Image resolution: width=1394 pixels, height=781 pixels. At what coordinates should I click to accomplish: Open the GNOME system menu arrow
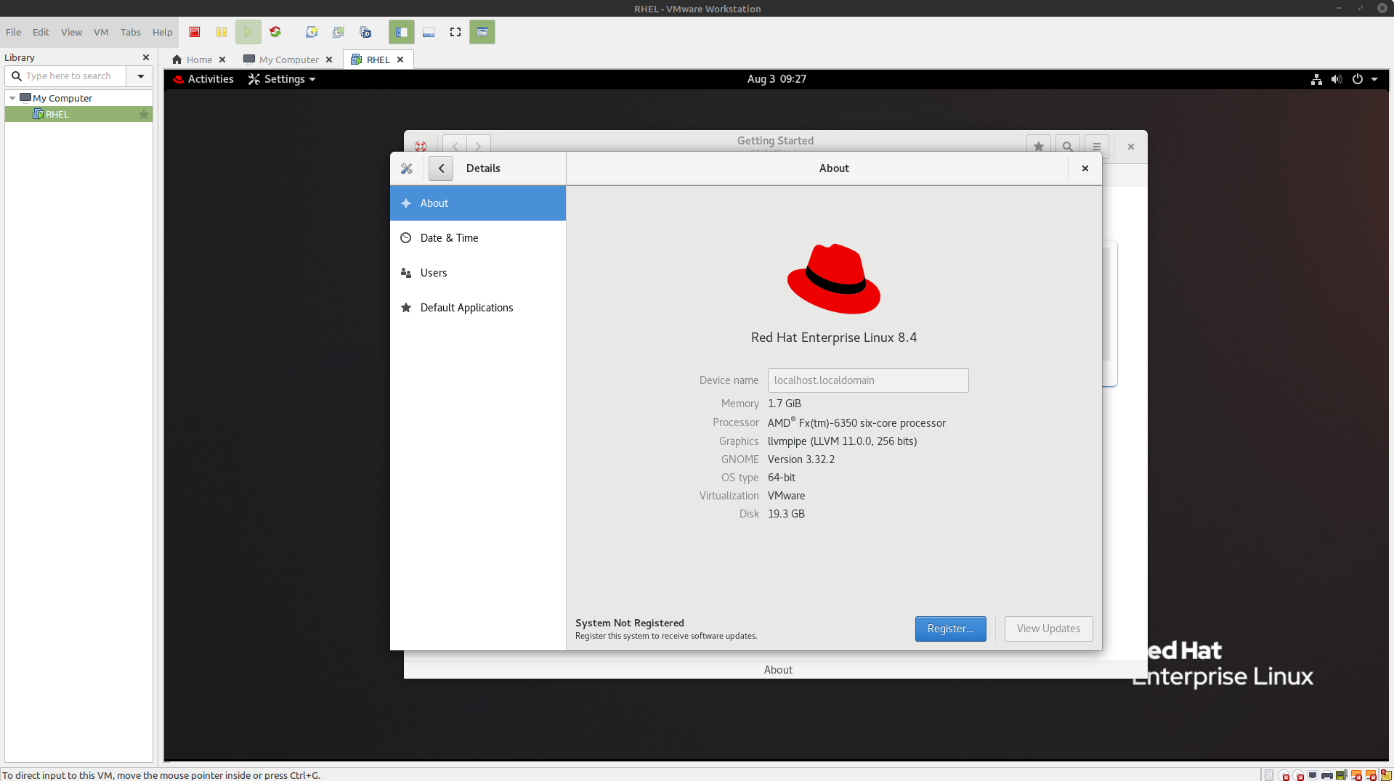point(1374,79)
